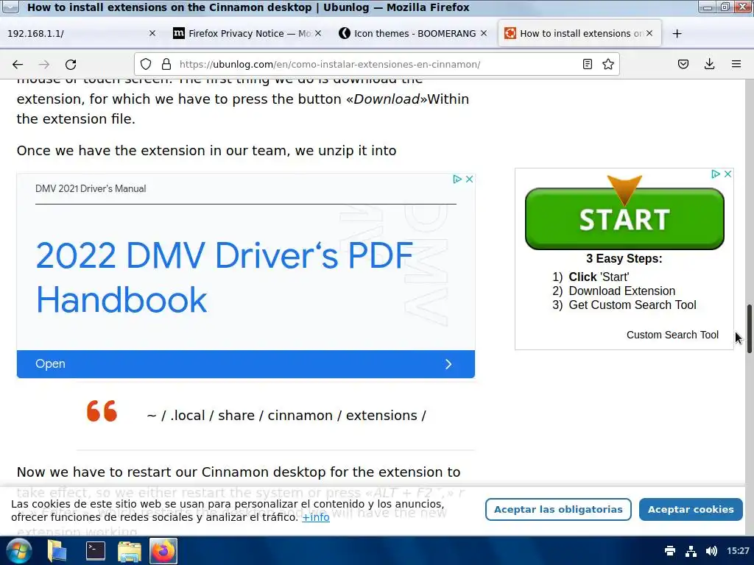Open the network tray icon

click(691, 550)
